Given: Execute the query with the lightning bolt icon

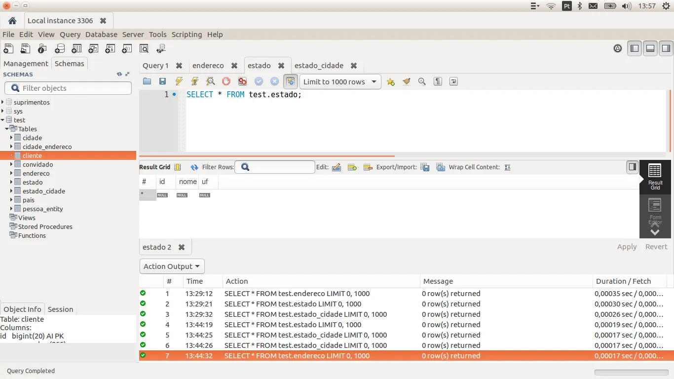Looking at the screenshot, I should coord(179,81).
